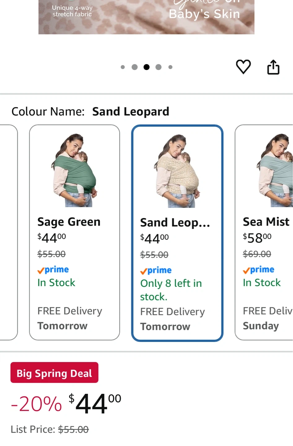Tap the current image carousel dot

tap(146, 67)
